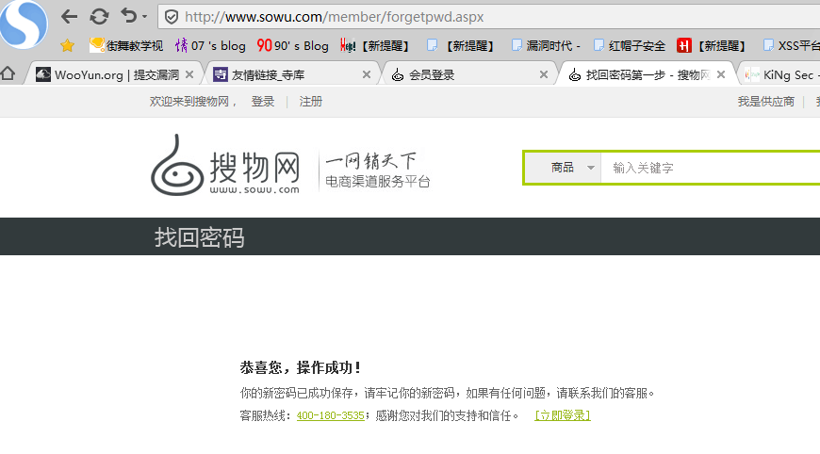Click the 登录 link in top bar
820x454 pixels.
point(263,102)
